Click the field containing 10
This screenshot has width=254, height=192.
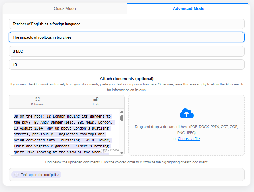[126, 65]
